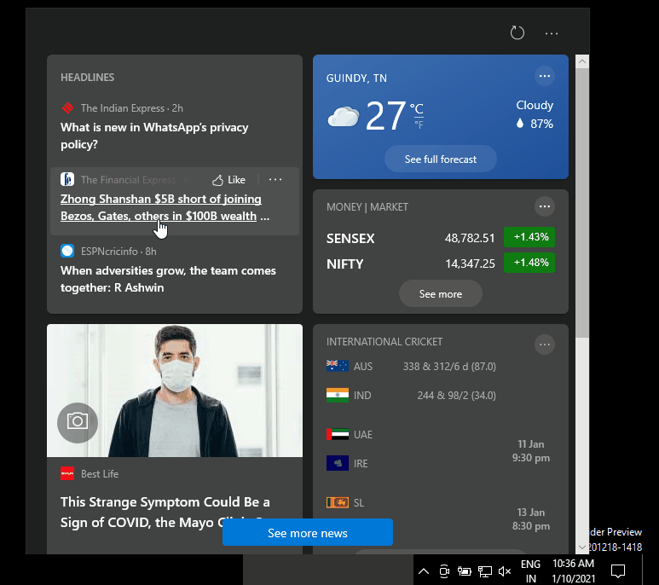This screenshot has height=585, width=659.
Task: Refresh the news feed
Action: coord(517,33)
